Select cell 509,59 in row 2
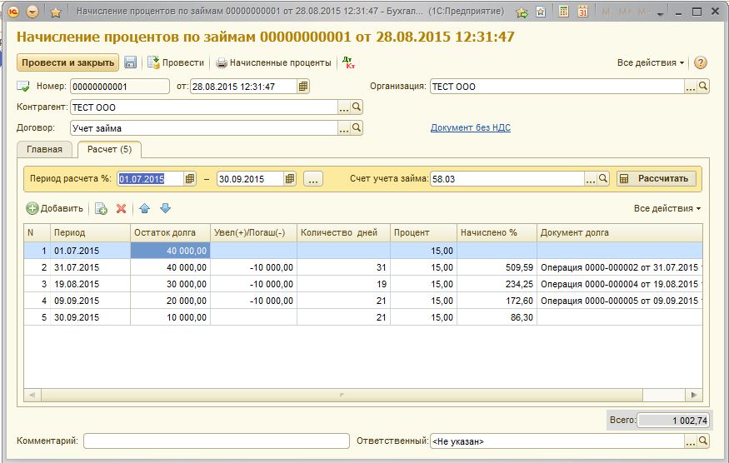729x463 pixels. (x=497, y=267)
